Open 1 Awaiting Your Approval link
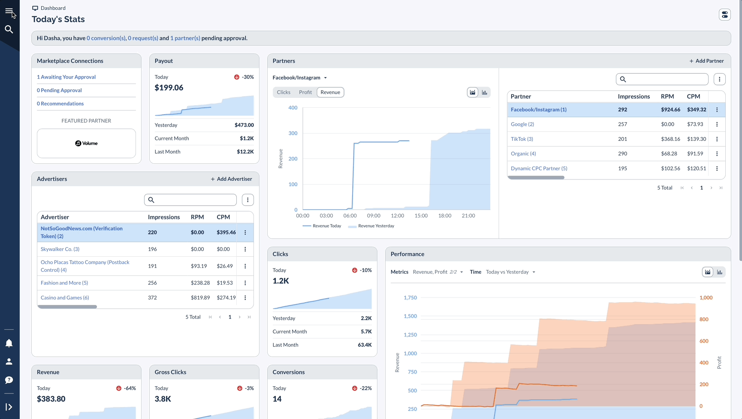742x419 pixels. (x=66, y=77)
